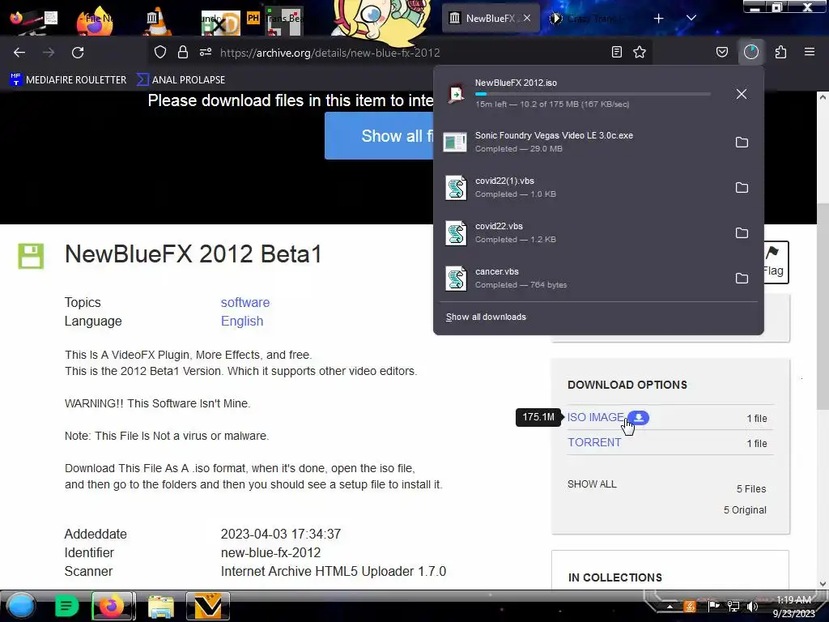Click the Firefox taskbar button
Viewport: 829px width, 622px height.
113,606
